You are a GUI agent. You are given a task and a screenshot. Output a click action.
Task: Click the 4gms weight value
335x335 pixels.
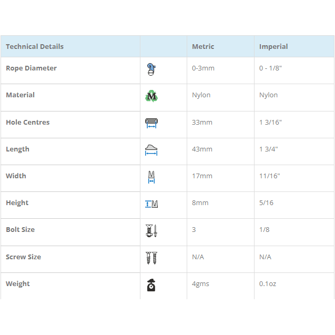[x=200, y=284]
